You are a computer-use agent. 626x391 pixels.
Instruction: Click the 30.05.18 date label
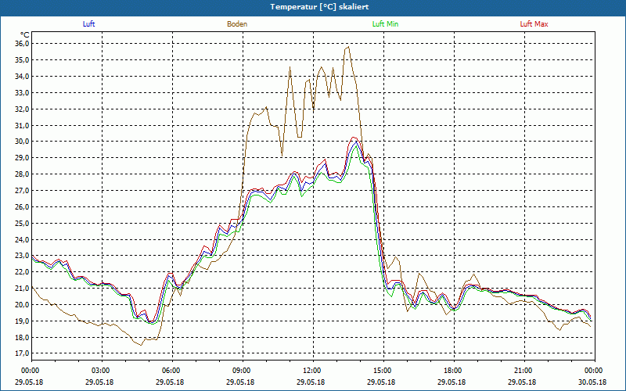click(x=592, y=382)
